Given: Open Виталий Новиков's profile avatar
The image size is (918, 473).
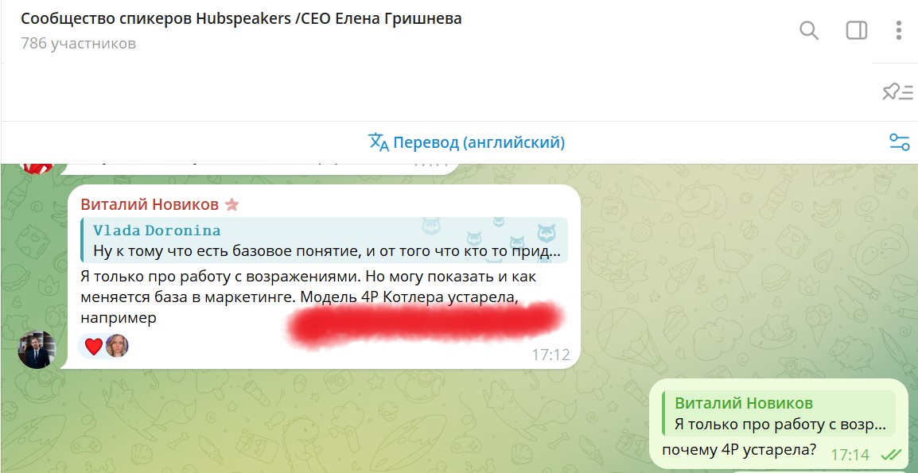Looking at the screenshot, I should pos(37,350).
